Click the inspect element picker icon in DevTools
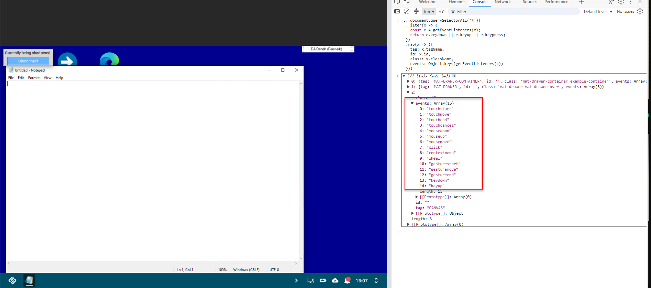 click(x=397, y=2)
